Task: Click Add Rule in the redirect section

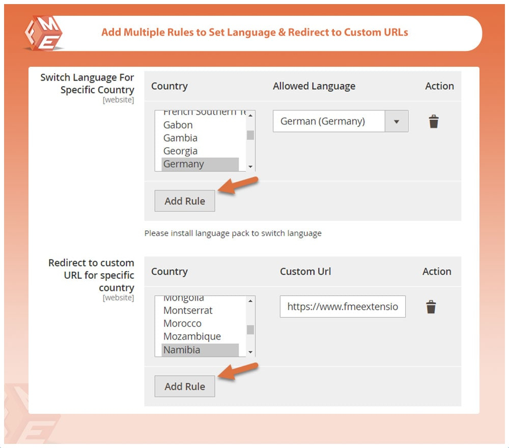Action: (184, 386)
